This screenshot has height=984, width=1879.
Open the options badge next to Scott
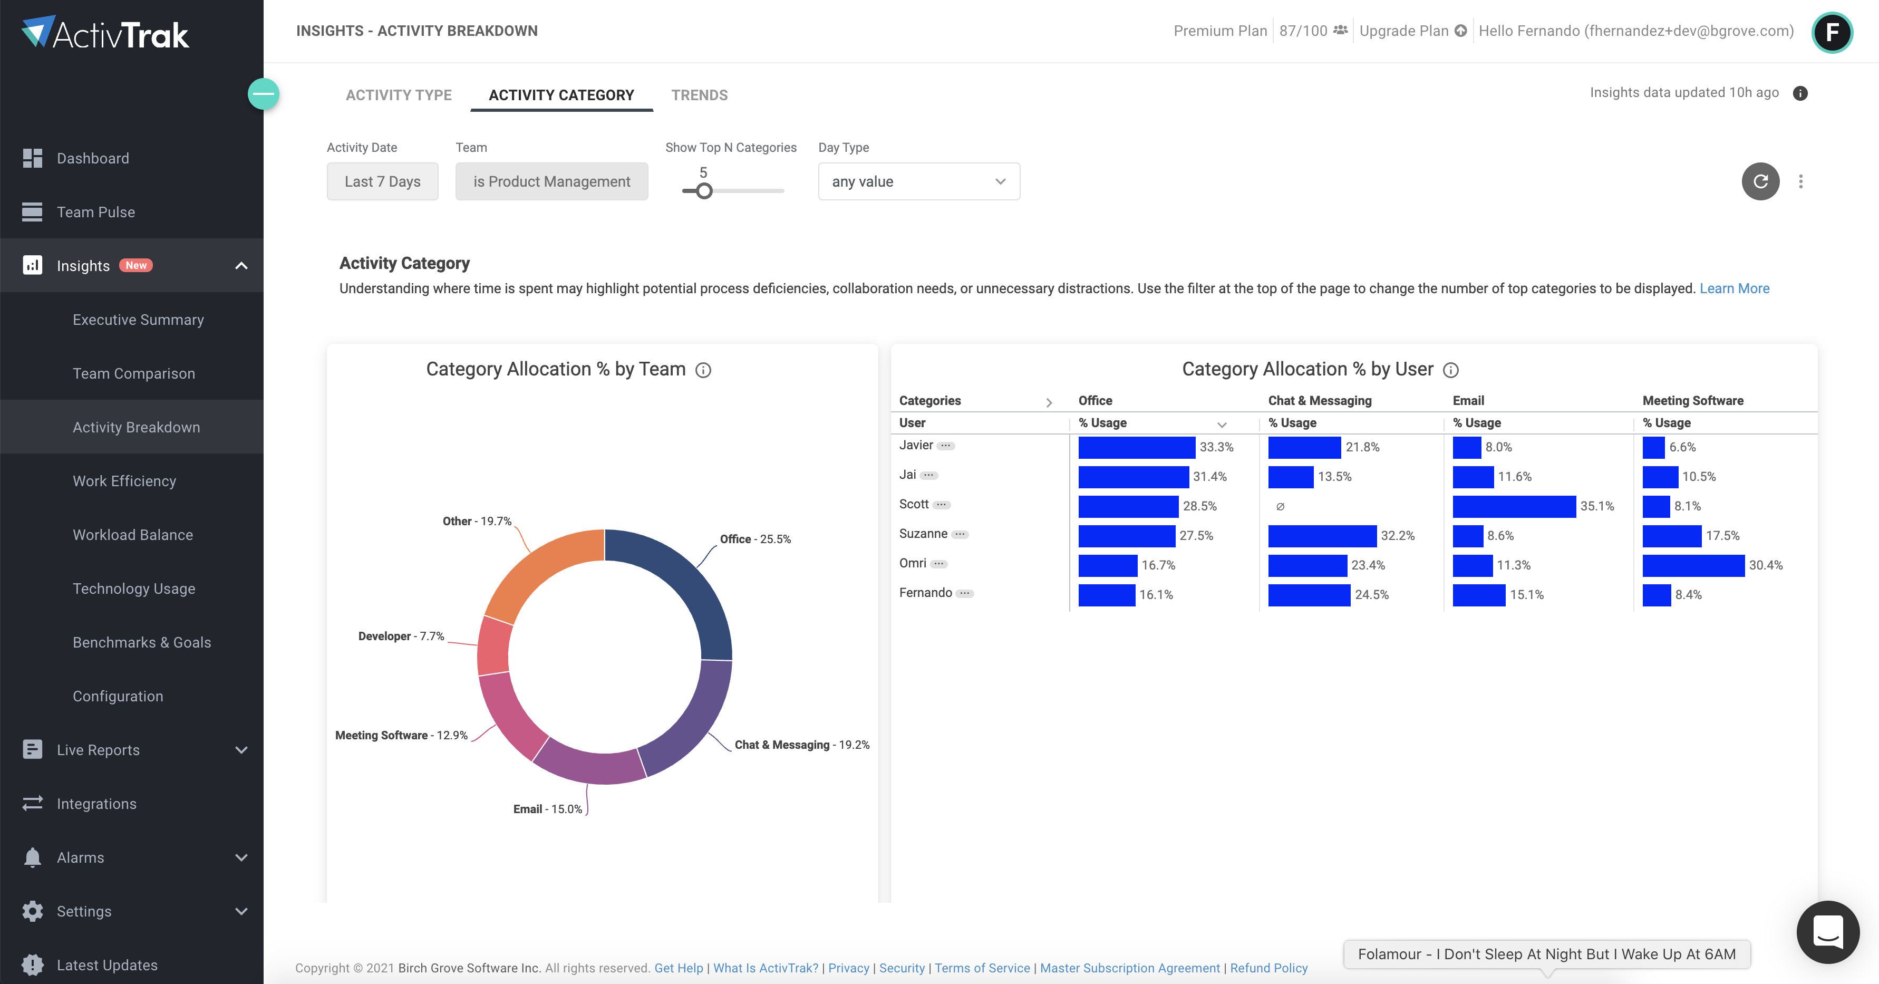click(x=942, y=505)
